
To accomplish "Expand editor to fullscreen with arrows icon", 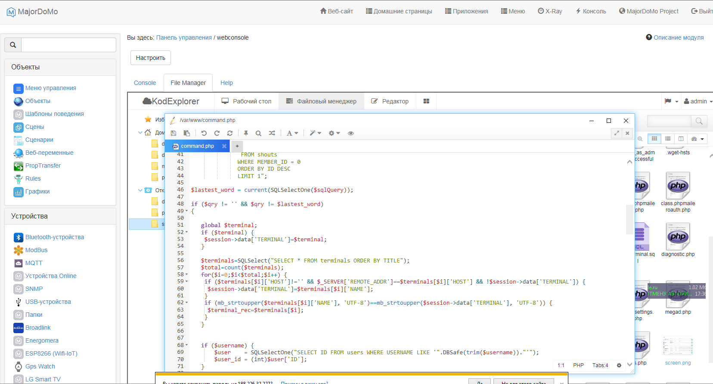I will pyautogui.click(x=617, y=133).
